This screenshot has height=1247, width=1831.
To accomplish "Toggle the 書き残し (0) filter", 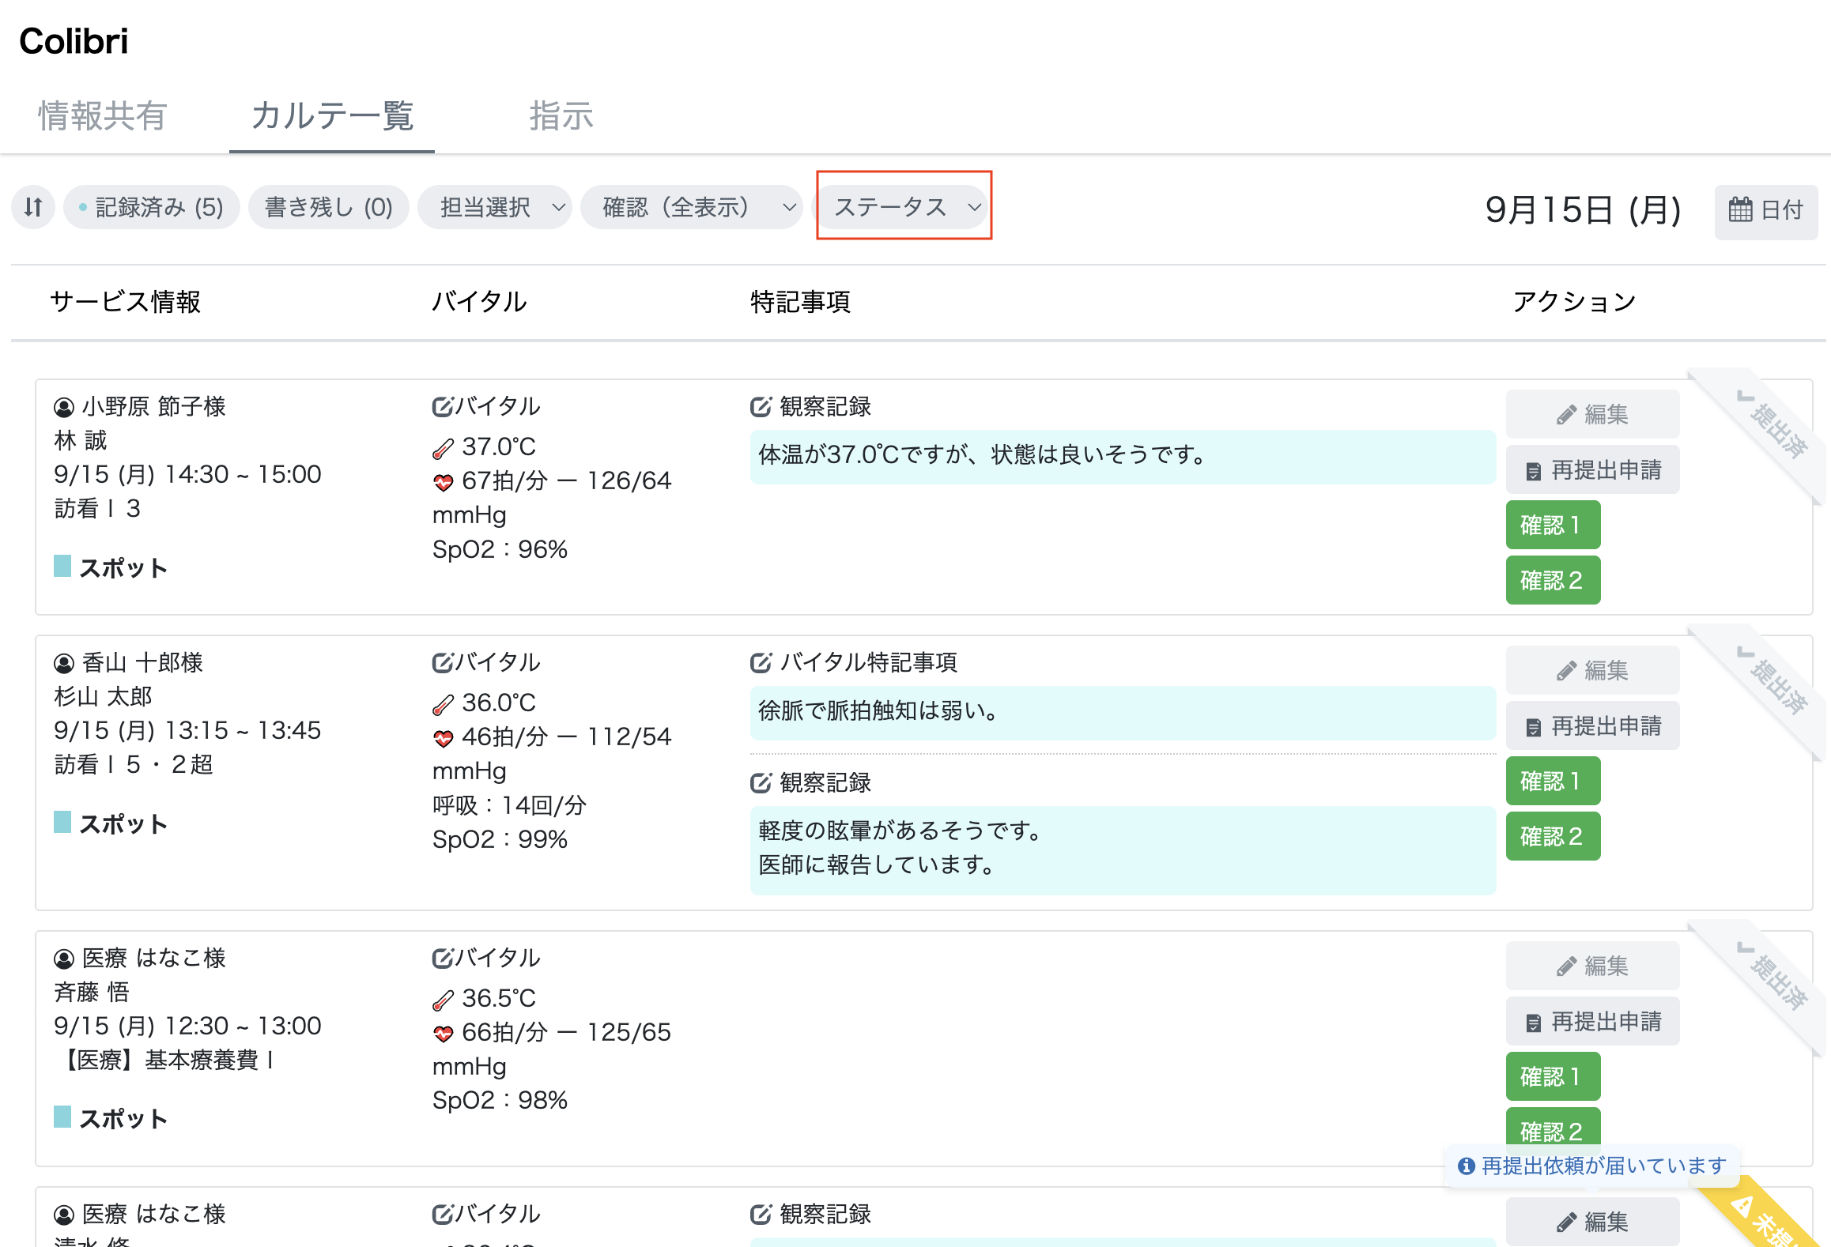I will pyautogui.click(x=329, y=207).
